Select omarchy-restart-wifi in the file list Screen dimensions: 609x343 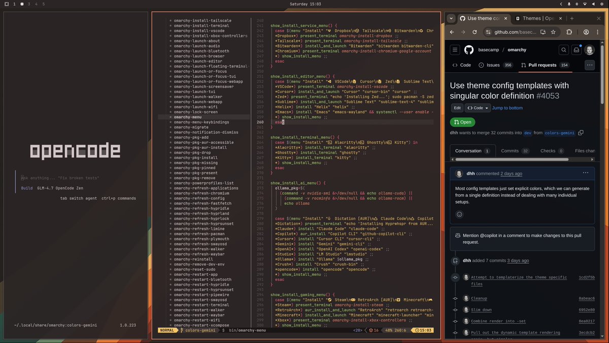tap(196, 320)
